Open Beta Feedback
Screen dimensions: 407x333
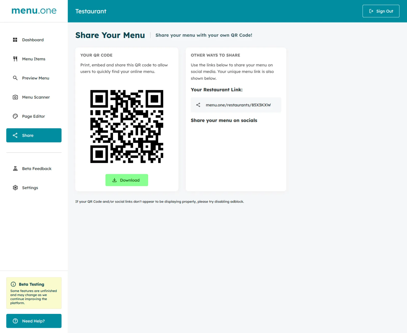click(x=34, y=168)
